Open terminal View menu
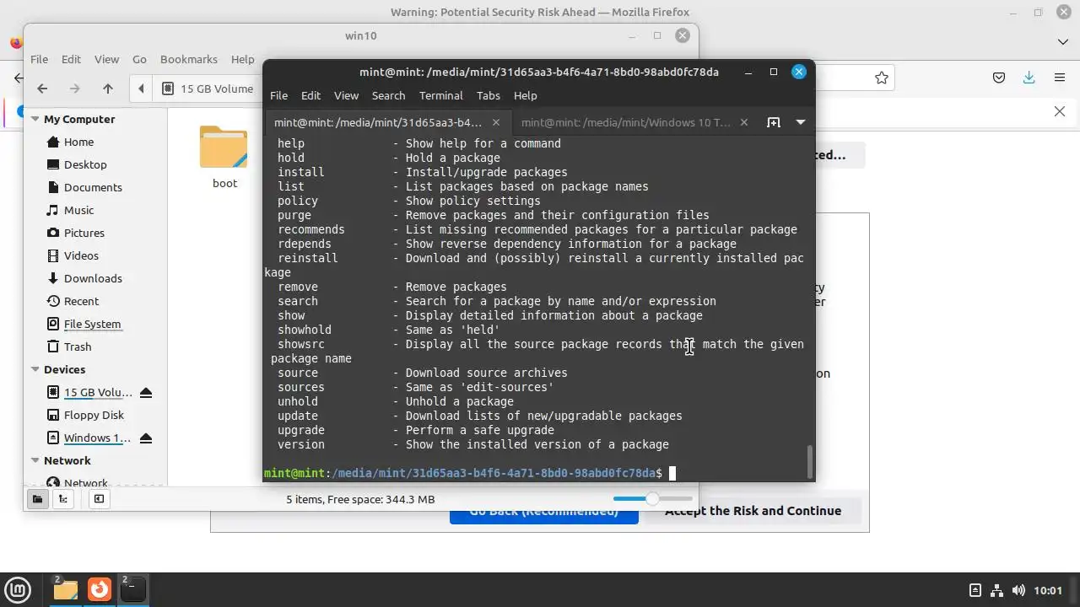The image size is (1080, 607). click(x=346, y=95)
